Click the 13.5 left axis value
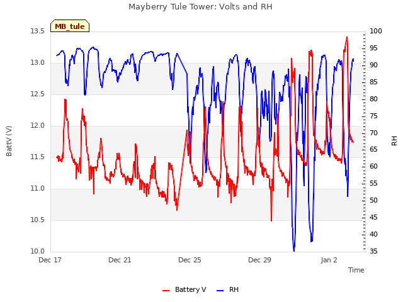Image resolution: width=403 pixels, height=302 pixels. point(38,31)
